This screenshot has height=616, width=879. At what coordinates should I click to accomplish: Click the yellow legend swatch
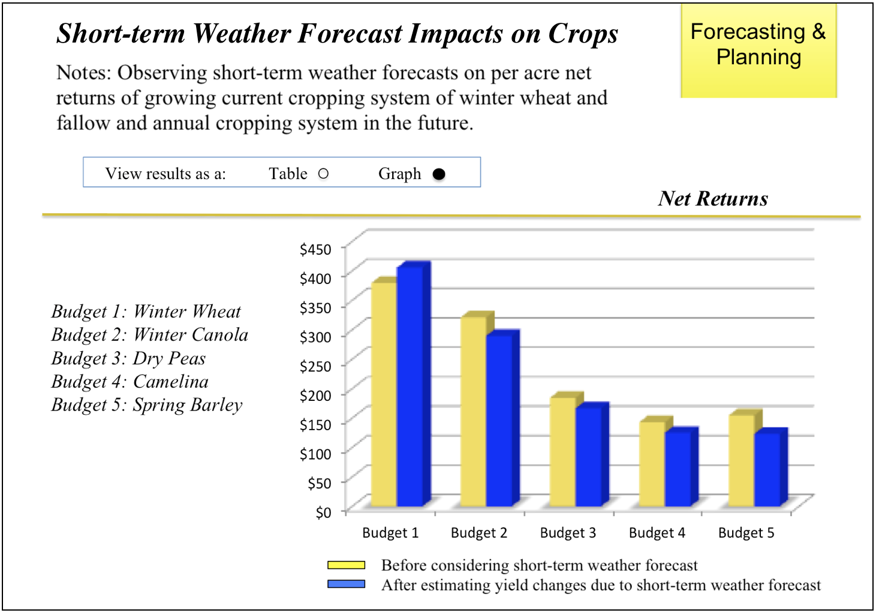coord(346,565)
